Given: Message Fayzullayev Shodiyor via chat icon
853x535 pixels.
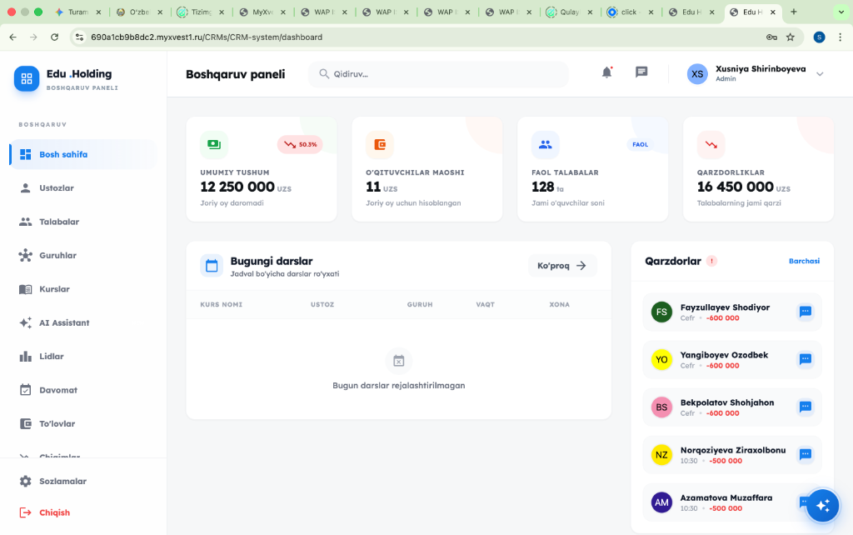Looking at the screenshot, I should (806, 312).
